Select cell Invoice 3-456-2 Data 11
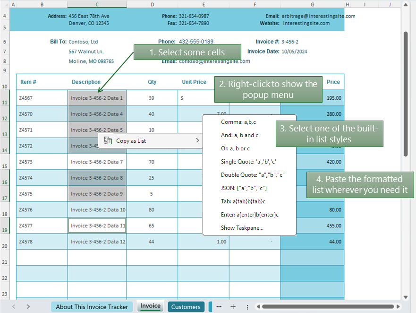 click(x=97, y=226)
